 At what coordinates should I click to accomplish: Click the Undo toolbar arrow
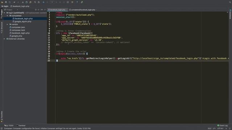click(x=14, y=2)
